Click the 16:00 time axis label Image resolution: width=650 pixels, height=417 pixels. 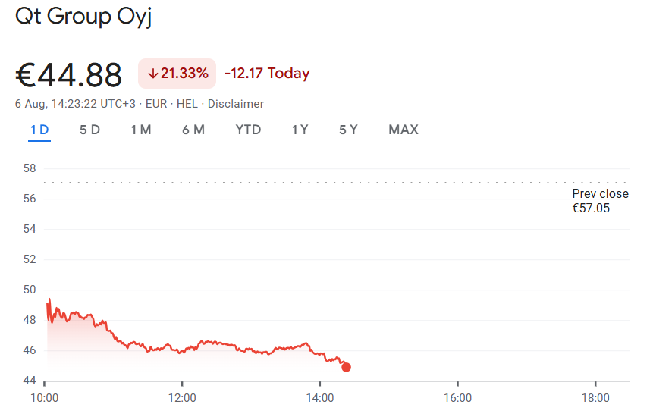(x=457, y=397)
